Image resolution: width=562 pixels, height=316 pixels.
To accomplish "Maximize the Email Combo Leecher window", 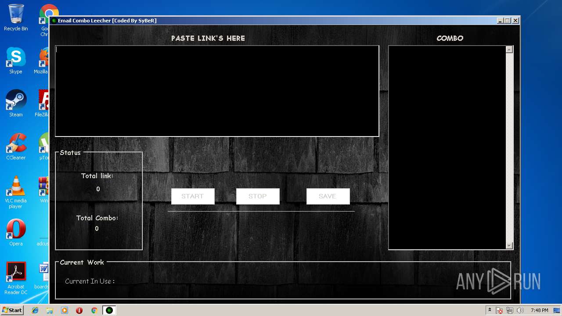I will tap(508, 21).
